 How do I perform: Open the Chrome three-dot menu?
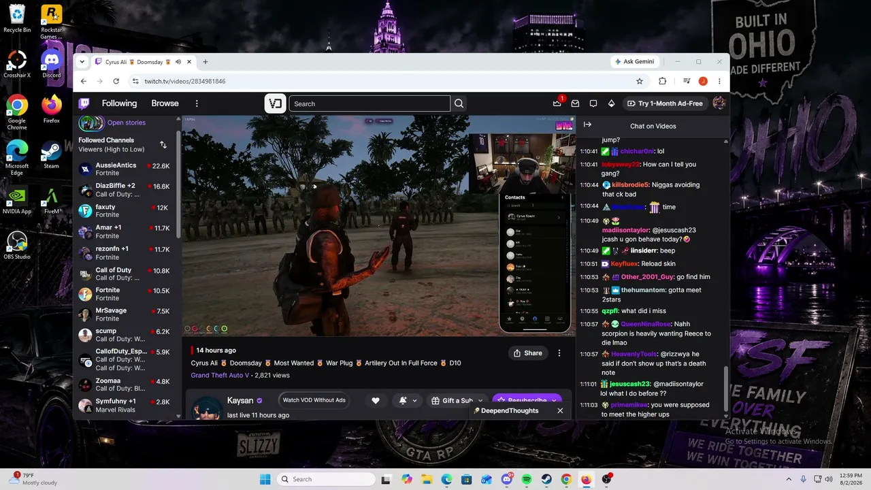point(719,81)
